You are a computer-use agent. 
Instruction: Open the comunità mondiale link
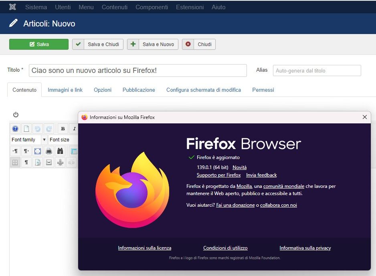[x=284, y=186]
